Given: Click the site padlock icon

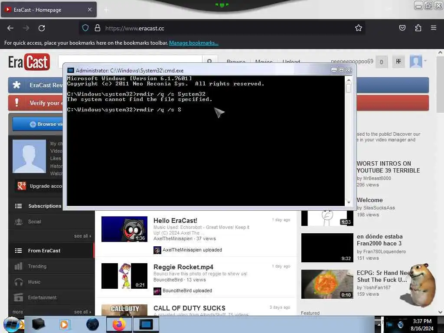Looking at the screenshot, I should [98, 28].
